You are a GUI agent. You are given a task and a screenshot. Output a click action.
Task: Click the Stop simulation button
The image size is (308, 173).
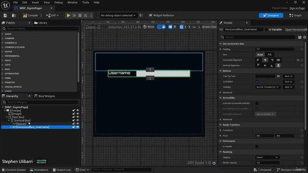pos(80,15)
